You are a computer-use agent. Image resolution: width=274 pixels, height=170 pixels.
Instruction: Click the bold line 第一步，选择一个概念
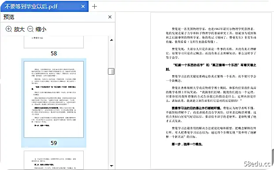coord(187,144)
